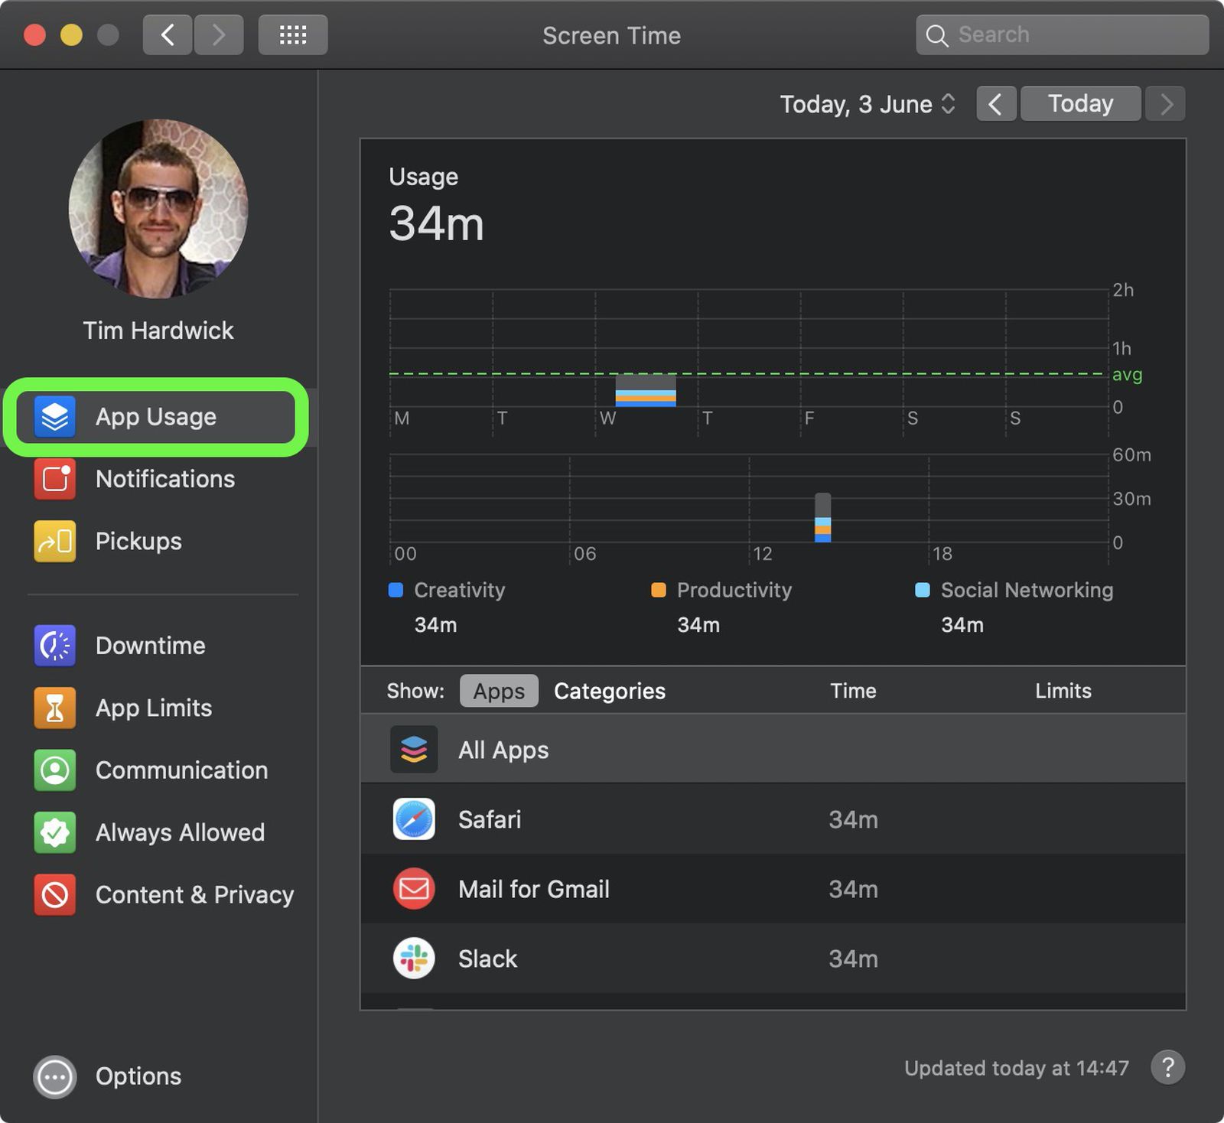Screen dimensions: 1224x1123
Task: Open the Notifications section
Action: click(164, 480)
